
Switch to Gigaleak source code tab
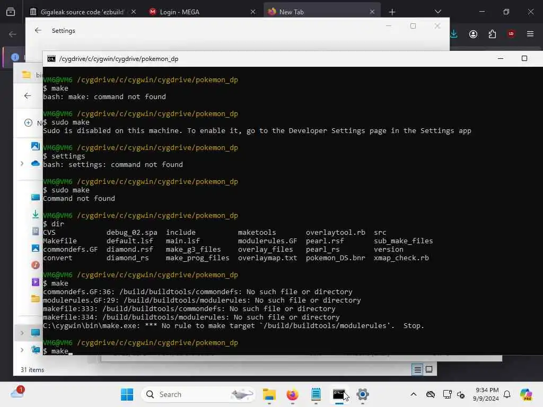82,12
